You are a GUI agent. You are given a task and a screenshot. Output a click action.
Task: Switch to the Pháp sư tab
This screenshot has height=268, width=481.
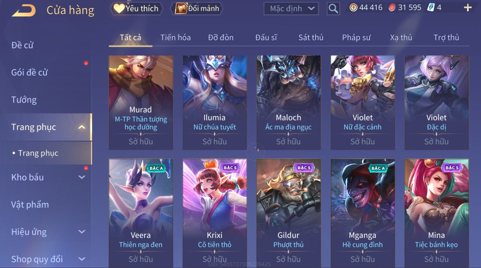(356, 37)
